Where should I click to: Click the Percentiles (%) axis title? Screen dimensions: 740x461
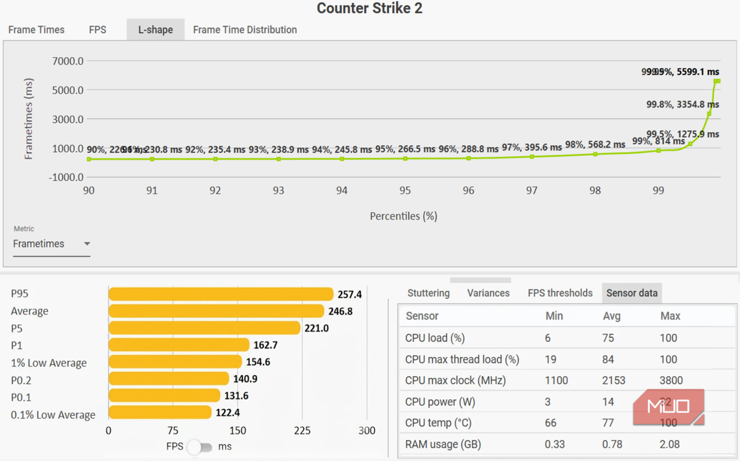403,216
